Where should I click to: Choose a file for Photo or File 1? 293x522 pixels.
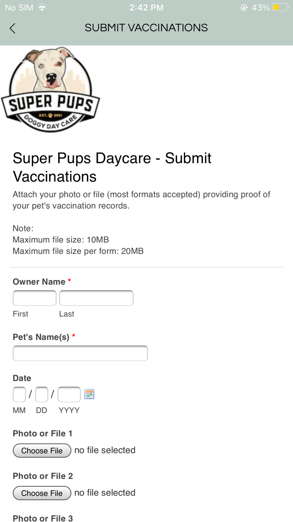click(x=42, y=450)
